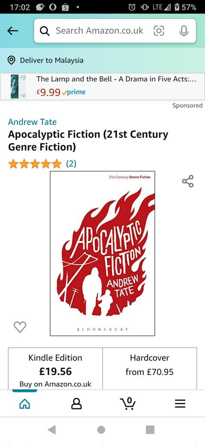Tap Android back navigation button
Image resolution: width=205 pixels, height=444 pixels.
pyautogui.click(x=52, y=430)
